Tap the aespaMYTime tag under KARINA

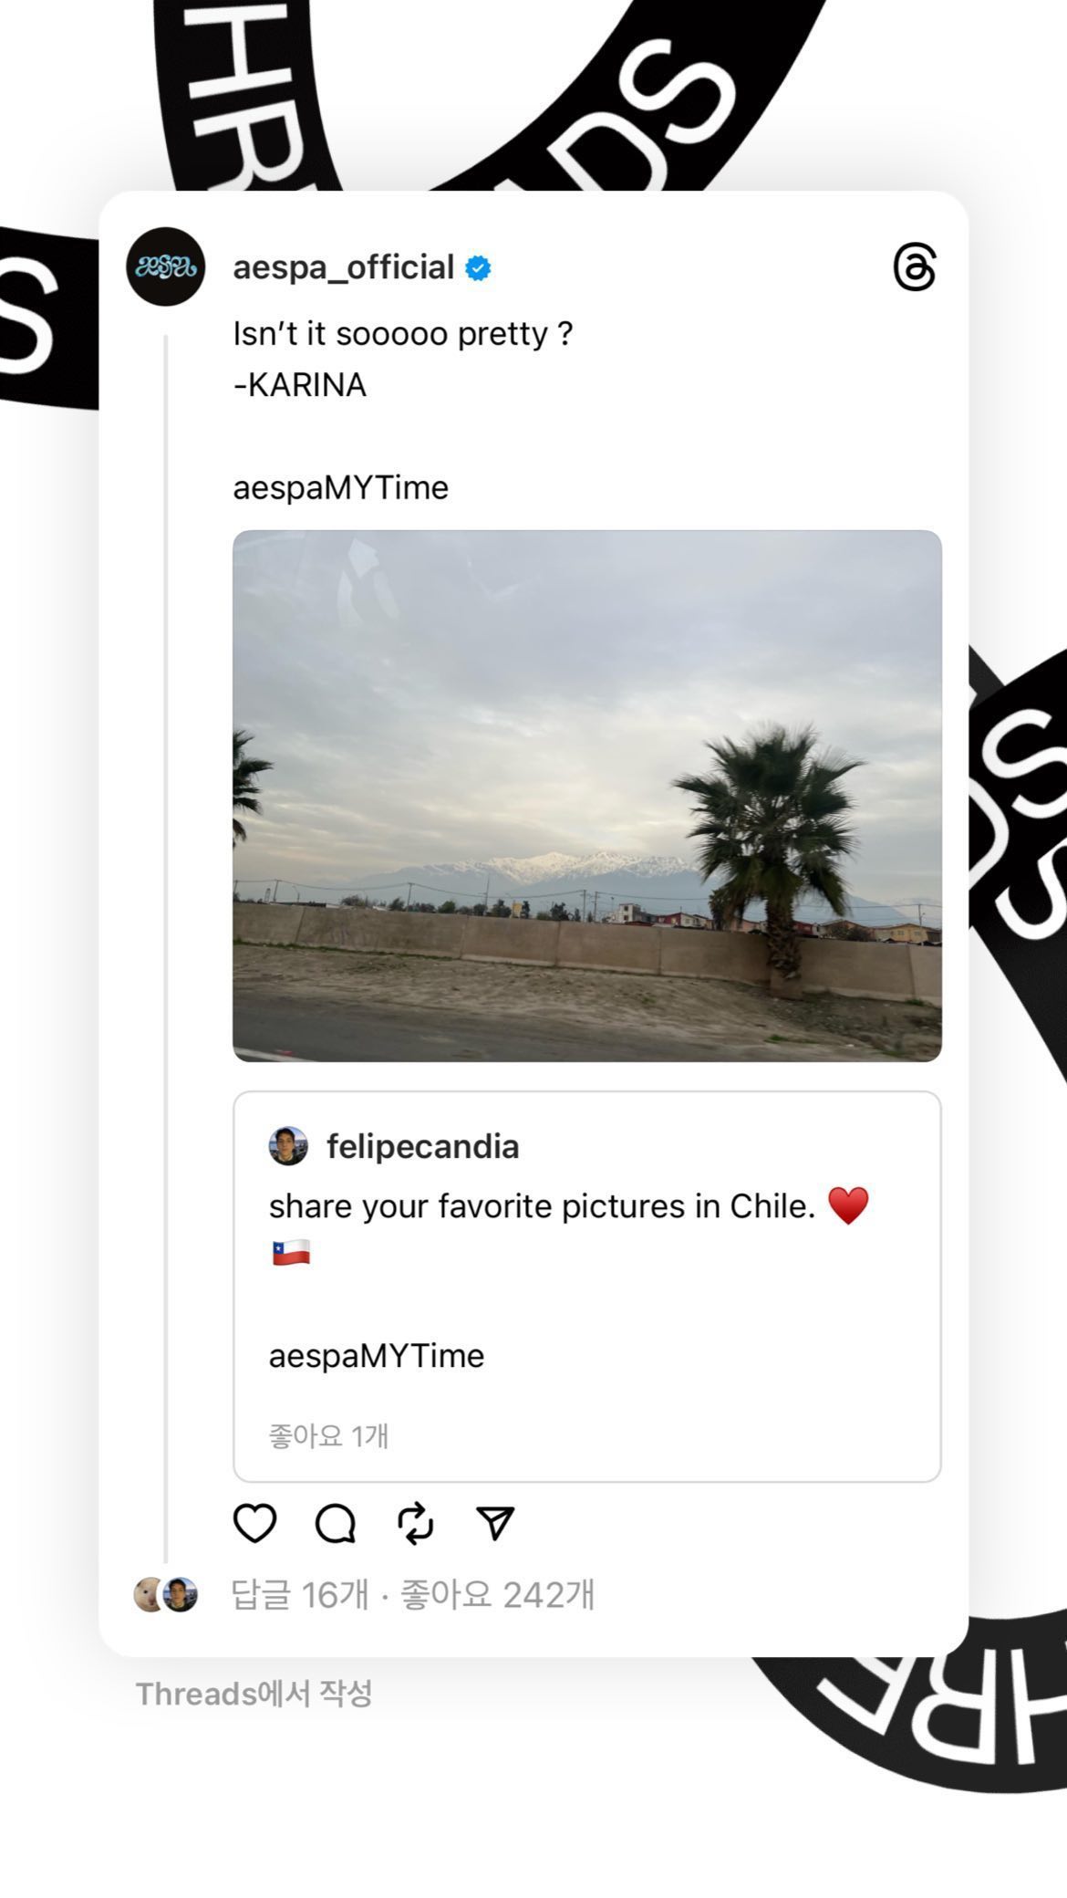[341, 487]
